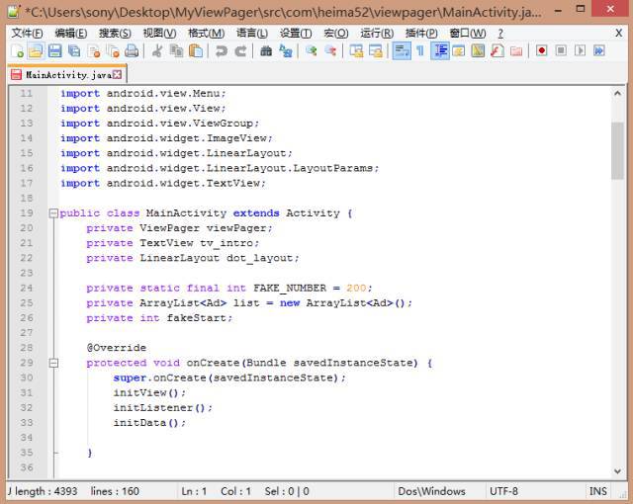Open the 插件(P) menu
The height and width of the screenshot is (504, 633).
point(421,33)
